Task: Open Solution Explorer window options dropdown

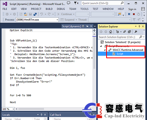Action: 136,26
